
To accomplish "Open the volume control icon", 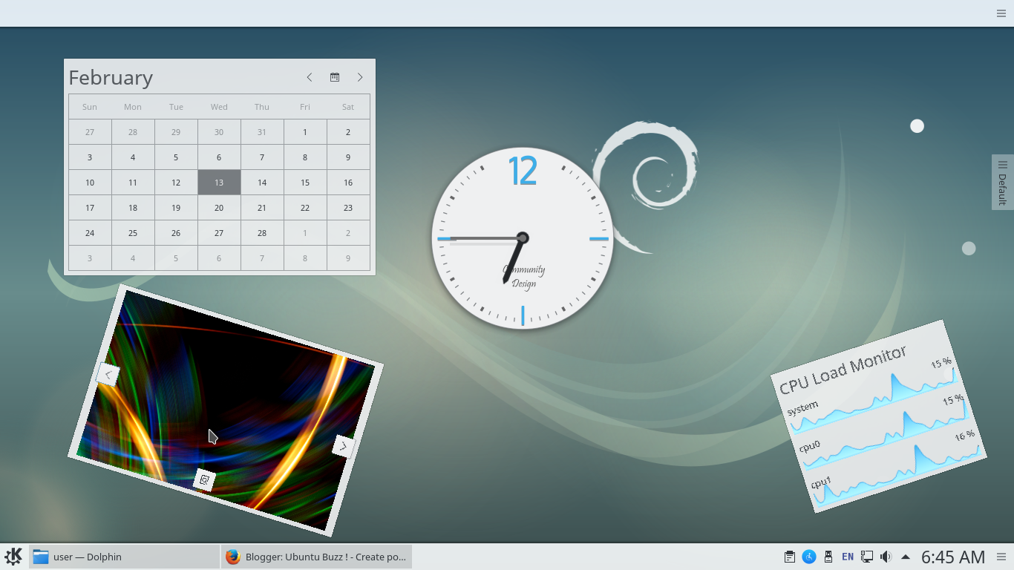I will click(x=886, y=557).
